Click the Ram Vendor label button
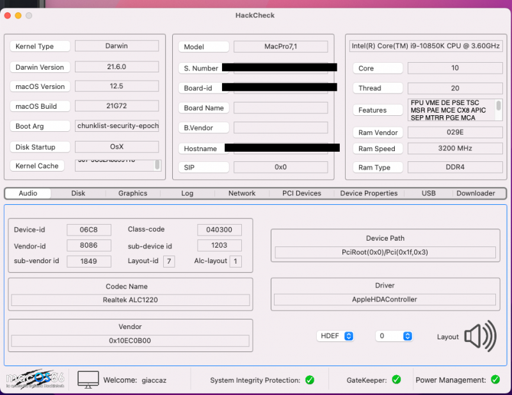The width and height of the screenshot is (512, 395). tap(378, 133)
